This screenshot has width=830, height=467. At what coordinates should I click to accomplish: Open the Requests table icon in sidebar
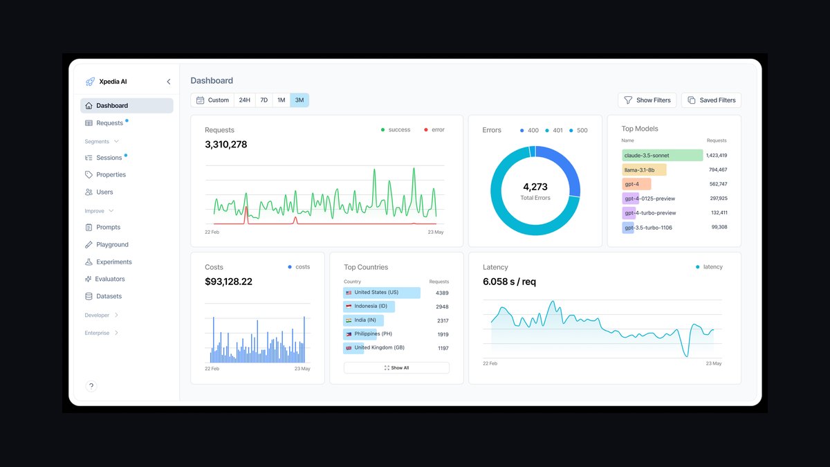click(x=89, y=123)
